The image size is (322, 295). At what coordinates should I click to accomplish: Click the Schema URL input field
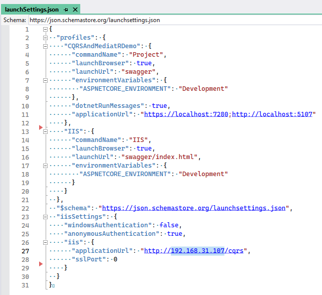click(x=175, y=20)
